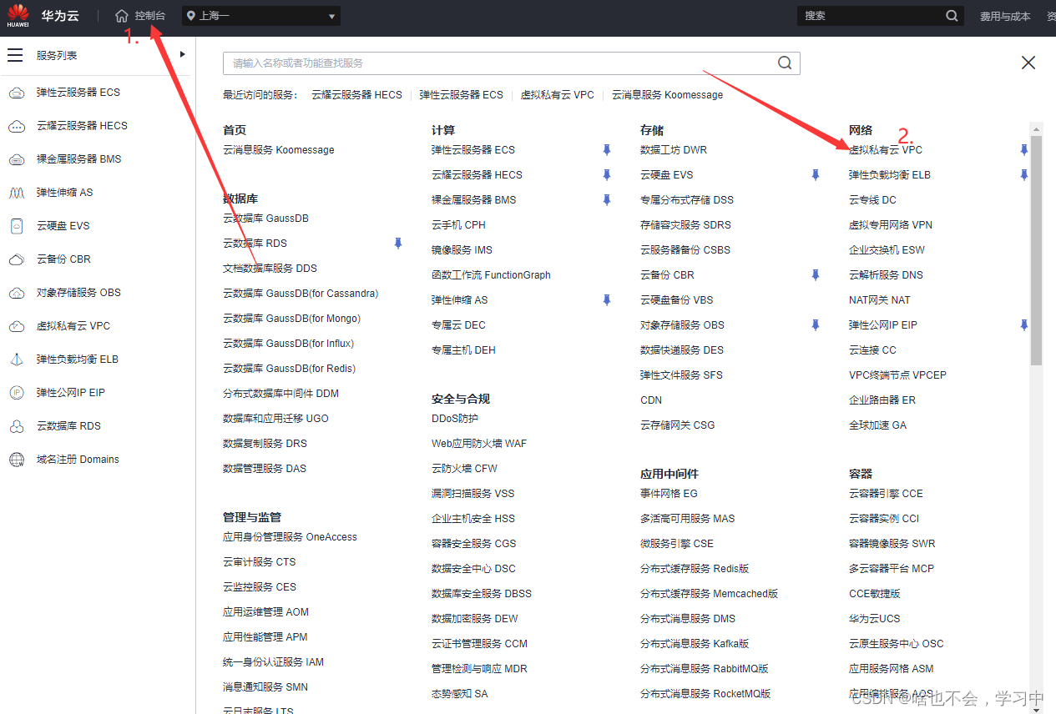Image resolution: width=1056 pixels, height=714 pixels.
Task: Click sidebar 云数据库 RDS icon
Action: [x=17, y=426]
